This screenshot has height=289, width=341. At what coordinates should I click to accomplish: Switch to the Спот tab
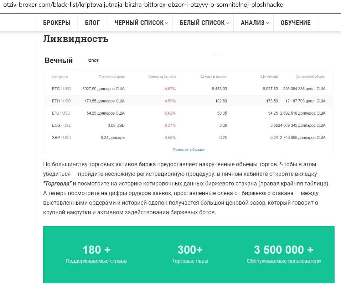pos(93,61)
